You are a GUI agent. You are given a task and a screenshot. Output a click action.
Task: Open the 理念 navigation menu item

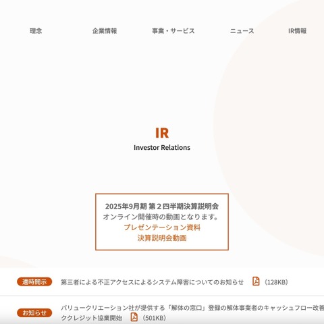[x=36, y=31]
